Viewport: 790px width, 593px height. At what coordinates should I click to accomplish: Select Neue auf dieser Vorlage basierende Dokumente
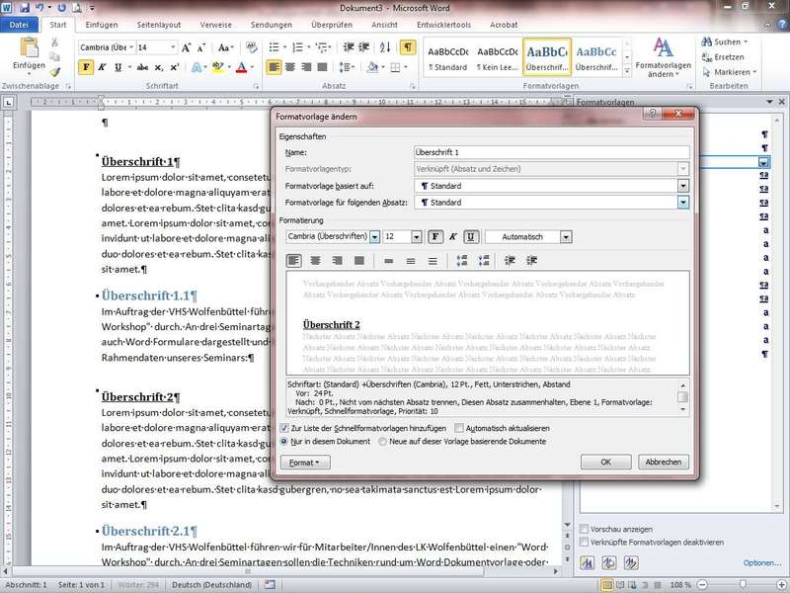383,442
